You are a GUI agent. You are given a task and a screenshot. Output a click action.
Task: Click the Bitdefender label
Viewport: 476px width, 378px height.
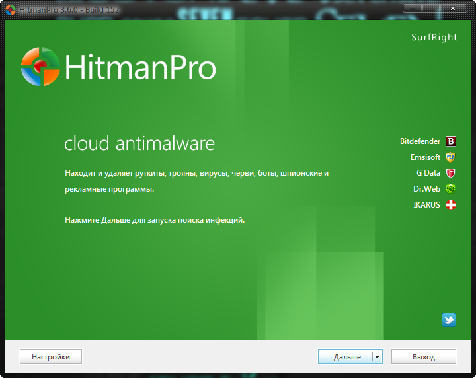click(x=420, y=141)
